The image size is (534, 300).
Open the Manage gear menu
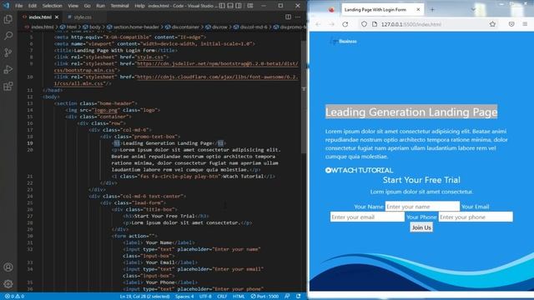click(8, 283)
